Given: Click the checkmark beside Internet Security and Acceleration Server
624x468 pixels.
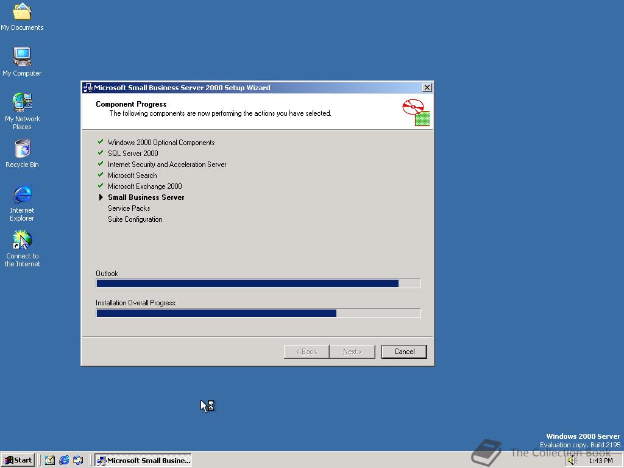Looking at the screenshot, I should [x=101, y=163].
